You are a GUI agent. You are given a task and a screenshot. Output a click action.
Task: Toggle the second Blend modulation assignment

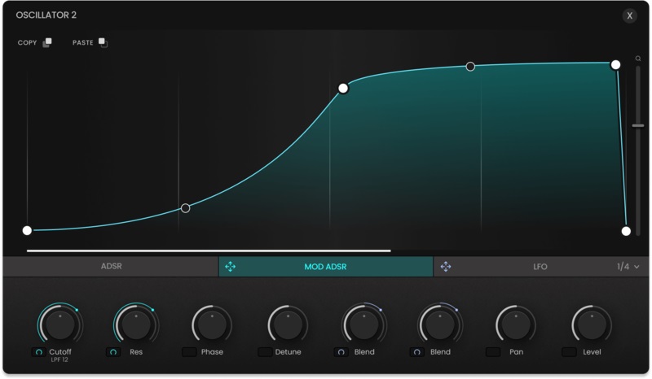pyautogui.click(x=417, y=352)
